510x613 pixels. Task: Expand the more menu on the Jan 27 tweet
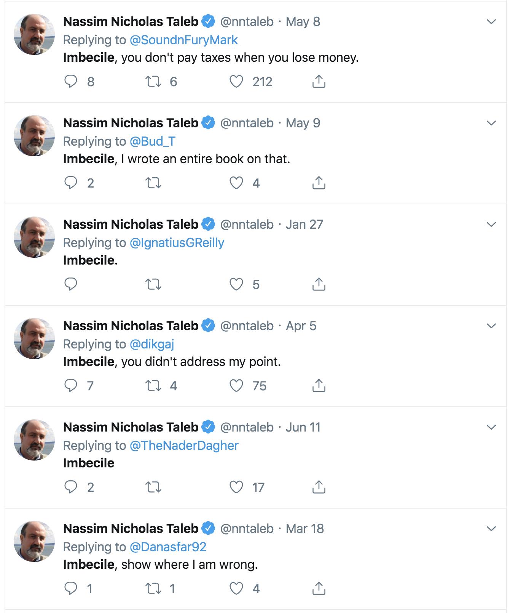pyautogui.click(x=491, y=225)
